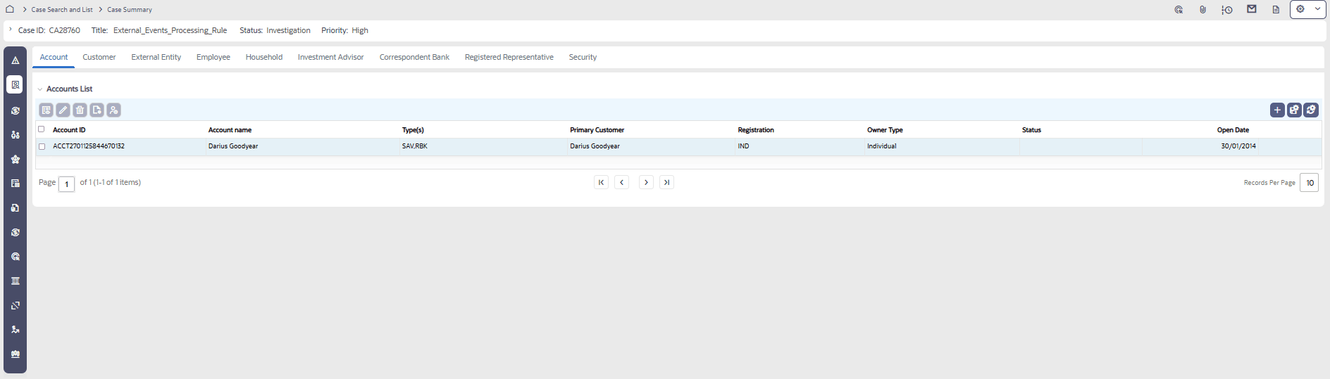This screenshot has height=379, width=1330.
Task: Switch to the Registered Representative tab
Action: [x=509, y=57]
